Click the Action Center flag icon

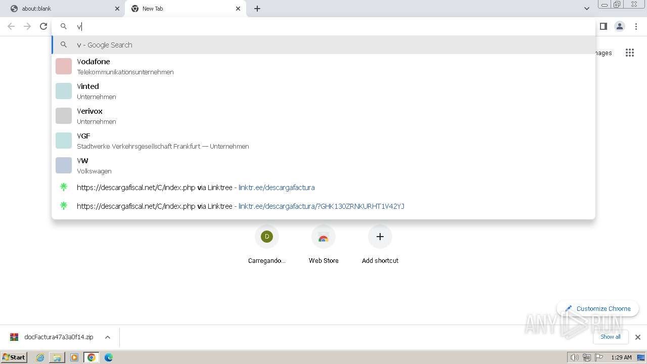pyautogui.click(x=599, y=357)
